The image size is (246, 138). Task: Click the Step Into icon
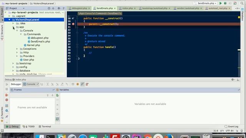click(x=52, y=84)
